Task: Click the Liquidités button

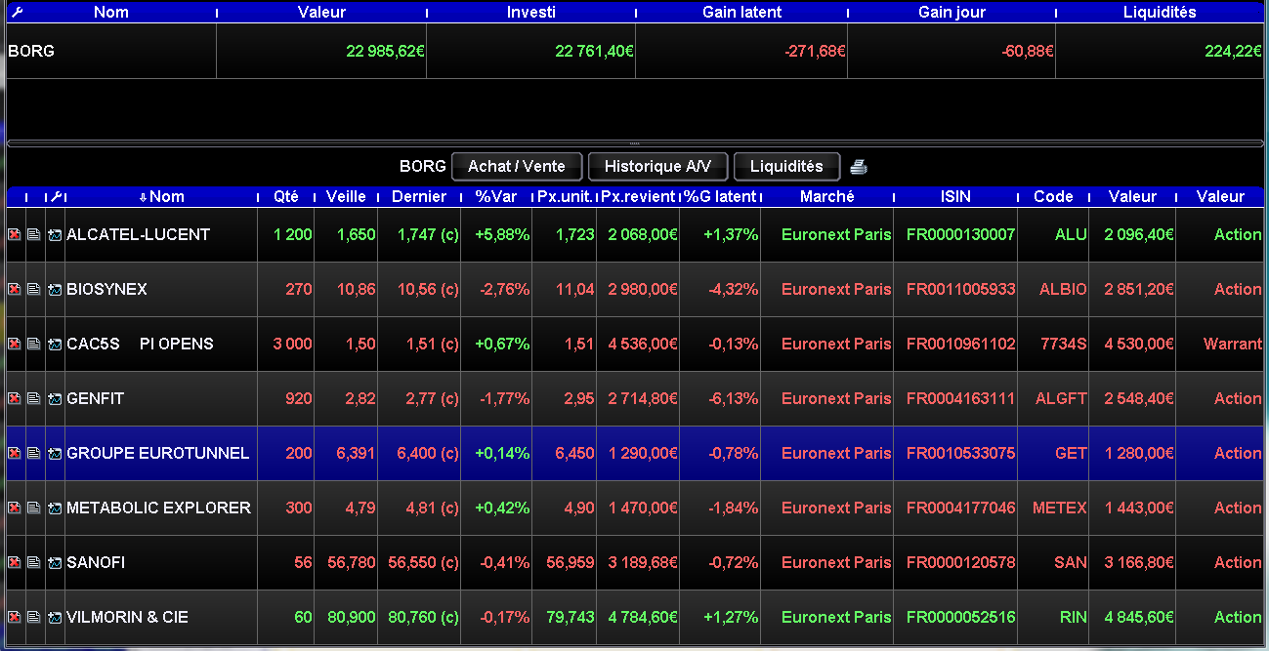Action: tap(786, 167)
